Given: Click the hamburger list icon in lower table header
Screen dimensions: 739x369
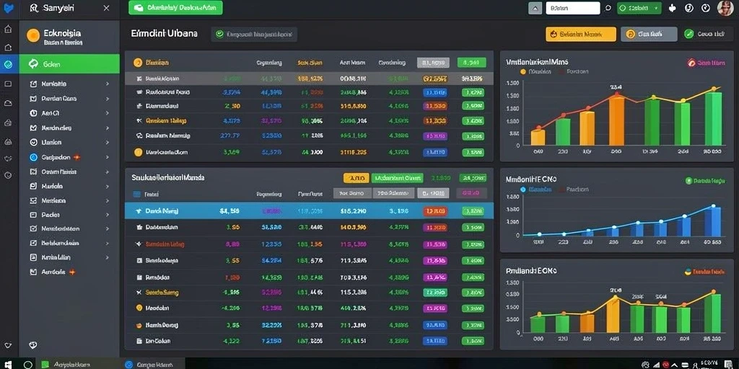Looking at the screenshot, I should pos(137,193).
